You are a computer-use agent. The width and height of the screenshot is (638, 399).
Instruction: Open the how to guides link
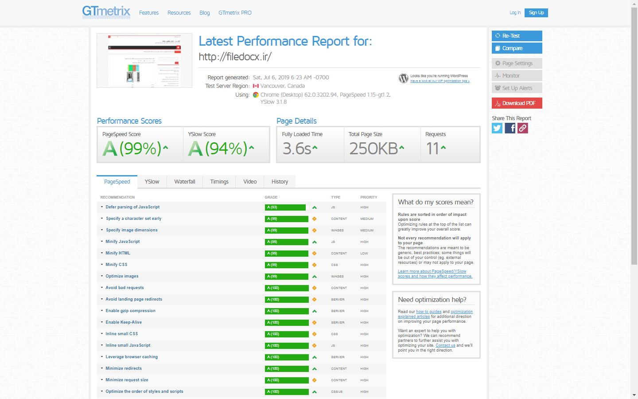click(429, 312)
